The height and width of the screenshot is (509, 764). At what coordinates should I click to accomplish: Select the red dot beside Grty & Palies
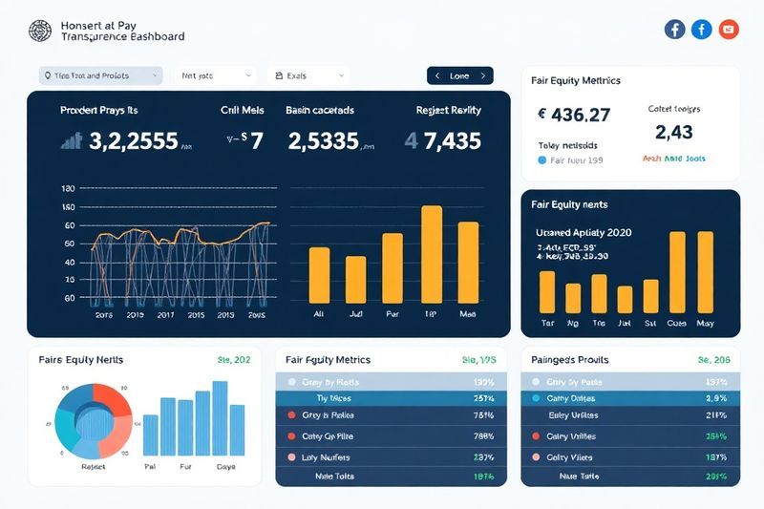pos(291,416)
